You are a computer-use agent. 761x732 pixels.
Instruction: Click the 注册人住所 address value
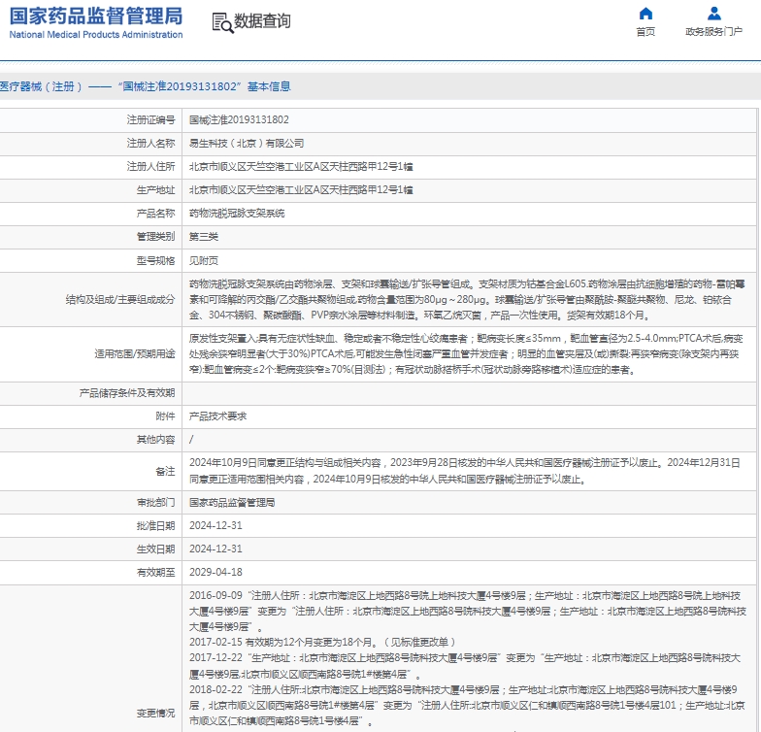click(301, 167)
